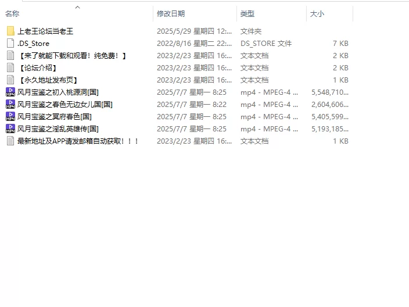
Task: Click the yellow folder icon for 上老王论坛当老王
Action: click(10, 31)
